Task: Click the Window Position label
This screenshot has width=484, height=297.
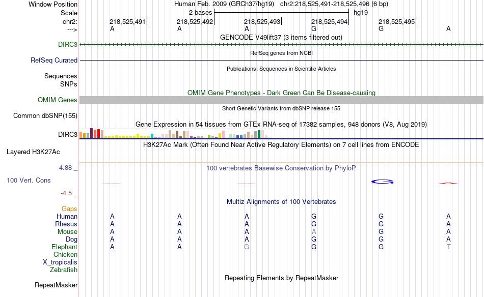Action: [53, 4]
